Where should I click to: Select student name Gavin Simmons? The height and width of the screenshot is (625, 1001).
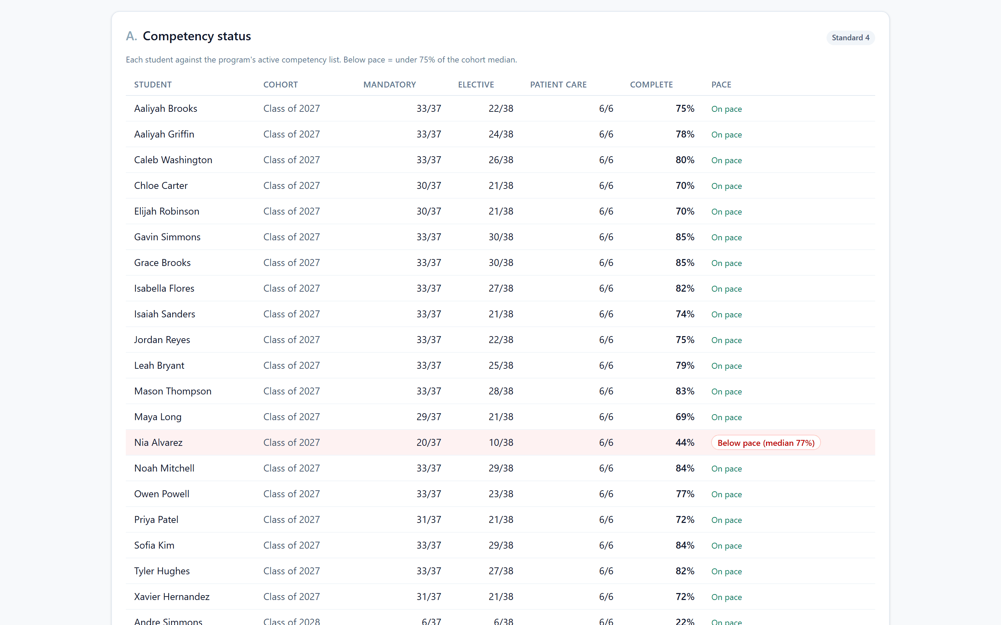tap(167, 237)
